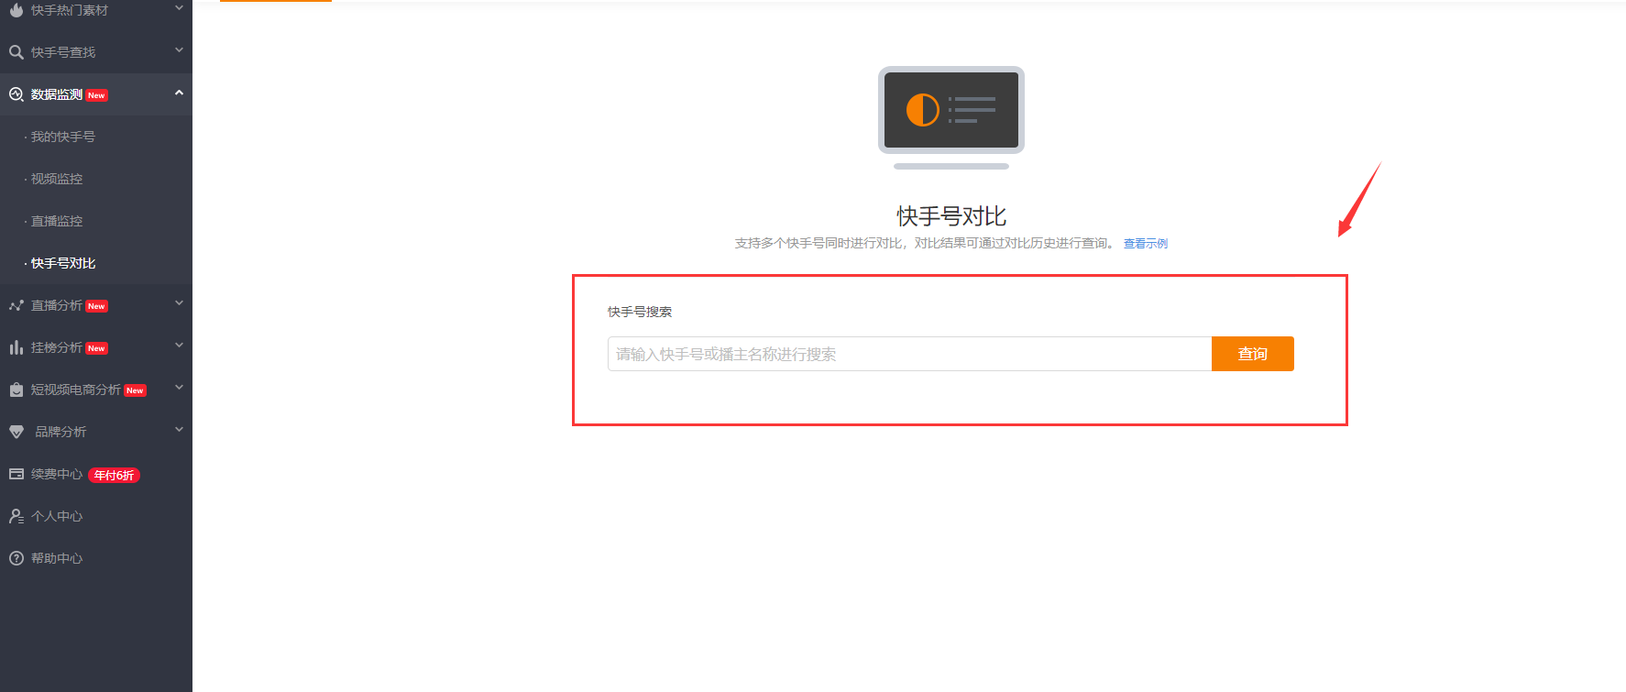
Task: Click the 快手号对比 page heading
Action: (x=951, y=216)
